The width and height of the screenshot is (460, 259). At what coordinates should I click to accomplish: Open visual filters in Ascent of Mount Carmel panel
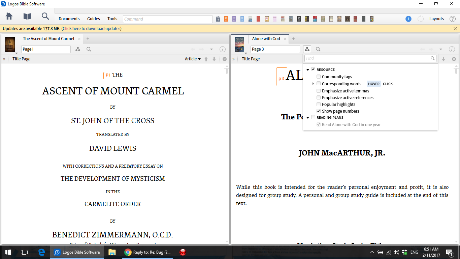pos(78,49)
